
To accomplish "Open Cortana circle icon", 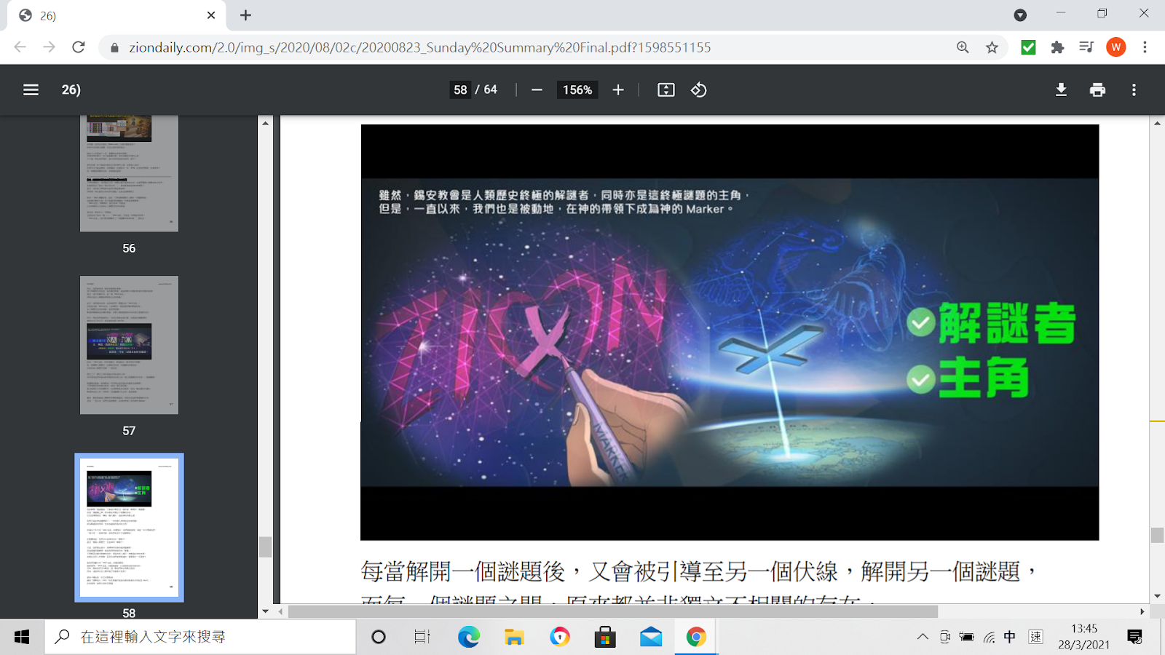I will click(x=379, y=638).
